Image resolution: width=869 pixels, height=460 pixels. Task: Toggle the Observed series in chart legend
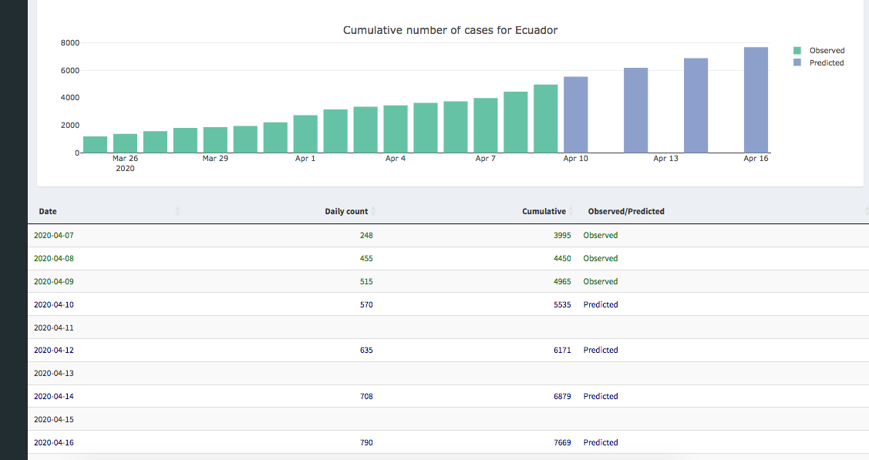click(x=826, y=51)
